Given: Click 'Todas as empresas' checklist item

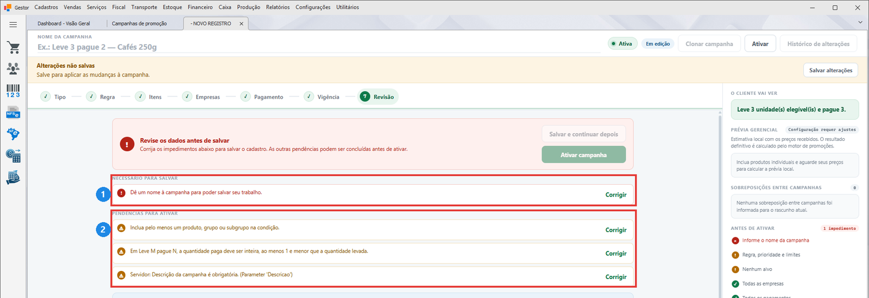Looking at the screenshot, I should coord(763,284).
